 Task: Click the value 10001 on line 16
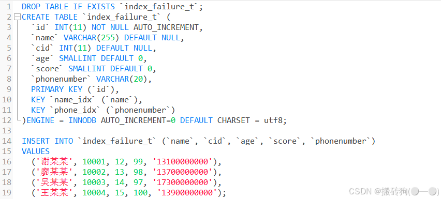pos(94,162)
